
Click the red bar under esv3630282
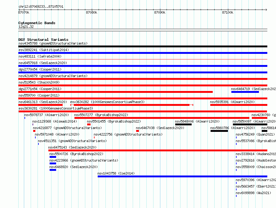(132, 105)
